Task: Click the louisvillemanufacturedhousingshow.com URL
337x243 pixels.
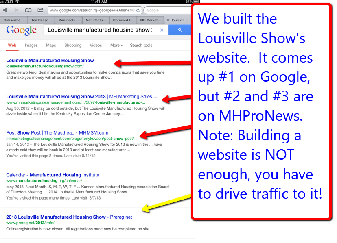Action: 45,66
